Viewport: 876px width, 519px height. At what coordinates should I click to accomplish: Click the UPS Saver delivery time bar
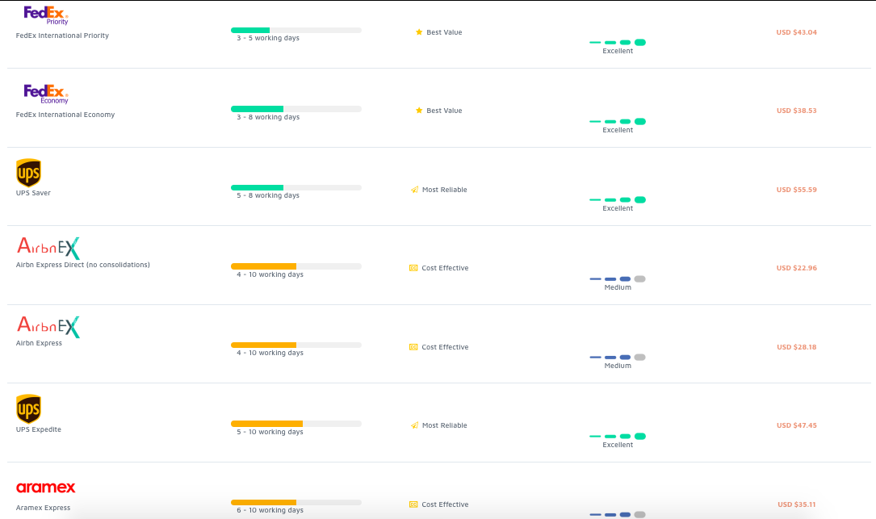coord(295,187)
